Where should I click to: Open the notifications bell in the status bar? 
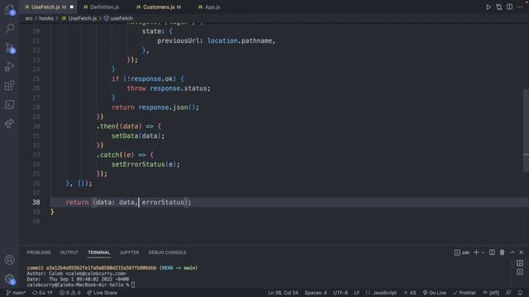click(x=520, y=293)
